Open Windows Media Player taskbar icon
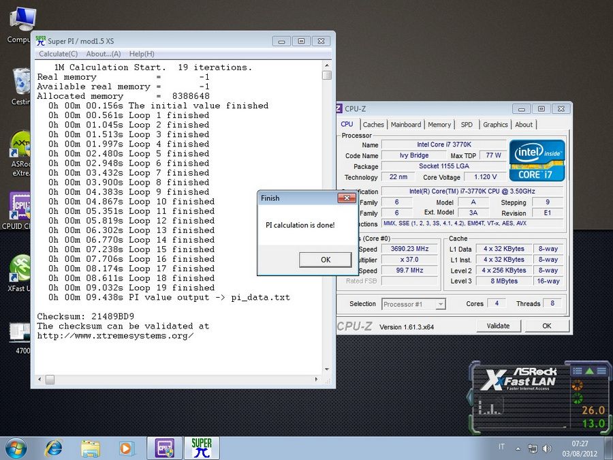This screenshot has height=460, width=613. pos(126,448)
